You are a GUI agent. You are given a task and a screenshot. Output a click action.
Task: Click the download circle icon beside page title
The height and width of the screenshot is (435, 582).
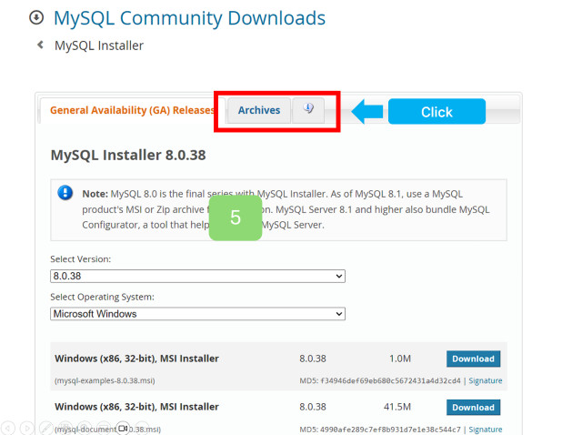coord(36,17)
